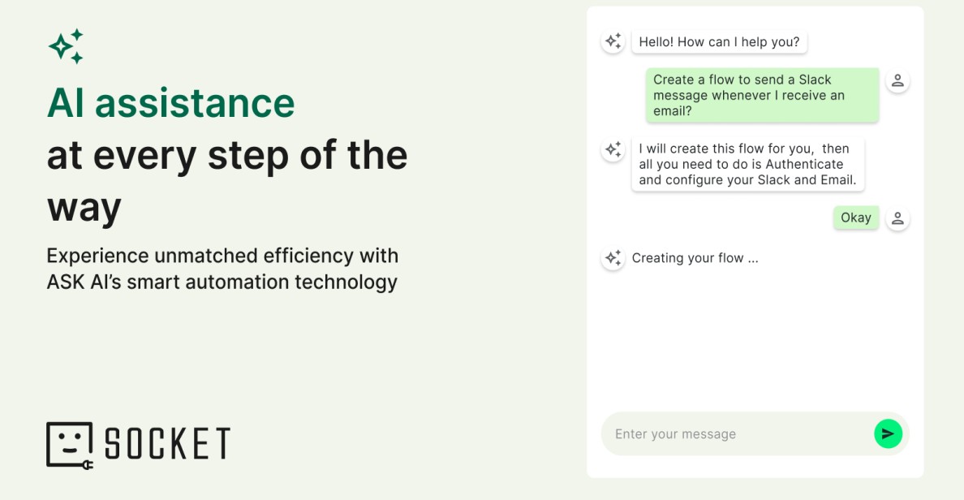Click the SOCKET wordmark text

pos(167,443)
